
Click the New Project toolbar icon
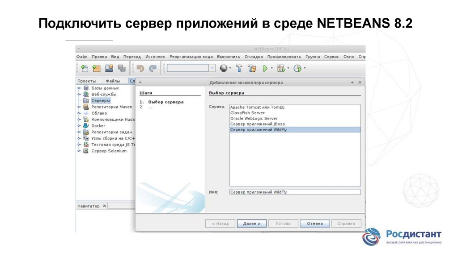pyautogui.click(x=97, y=68)
